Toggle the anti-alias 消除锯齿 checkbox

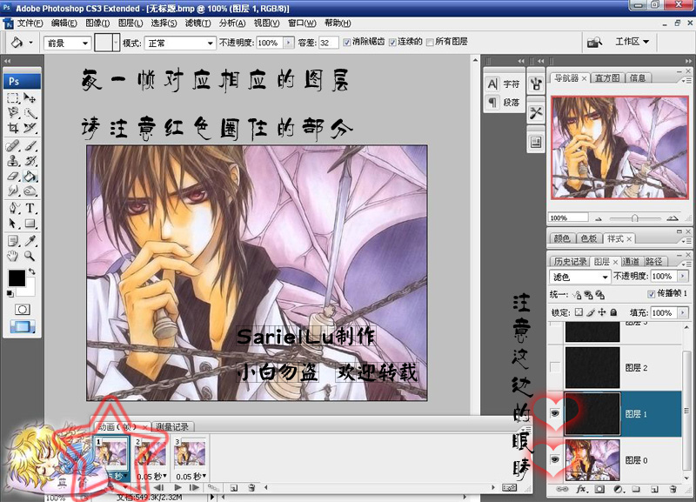(x=346, y=42)
